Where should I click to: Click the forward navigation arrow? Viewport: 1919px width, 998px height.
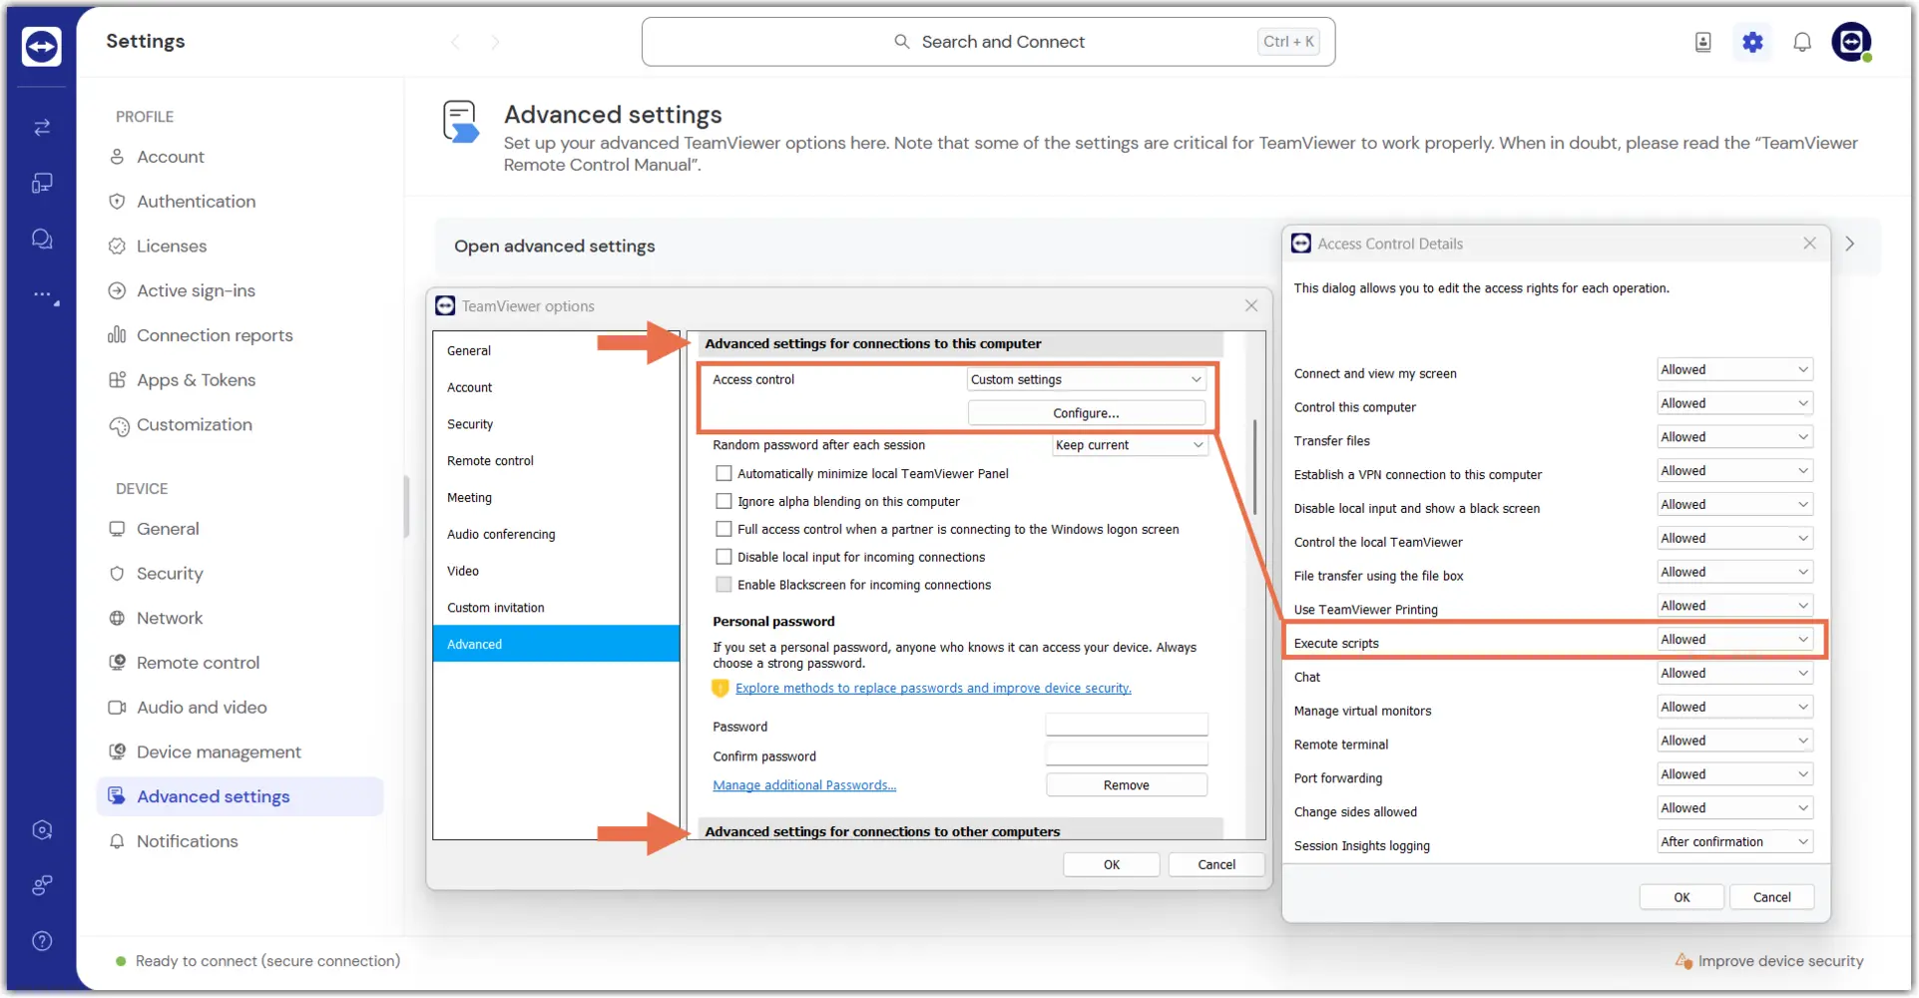click(x=495, y=42)
